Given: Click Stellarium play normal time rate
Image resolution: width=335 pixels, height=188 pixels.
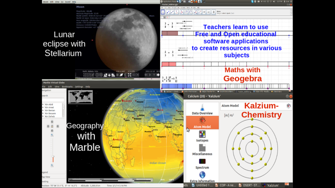Looking at the screenshot, I should pos(150,75).
